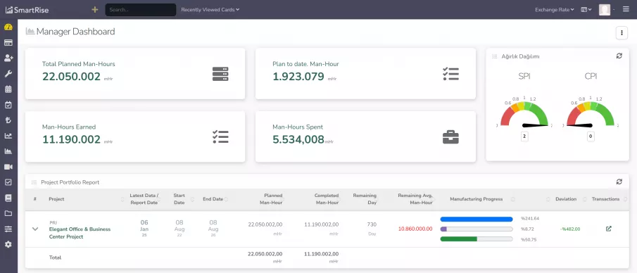Open transactions link icon for Elegant Office project

[x=608, y=229]
